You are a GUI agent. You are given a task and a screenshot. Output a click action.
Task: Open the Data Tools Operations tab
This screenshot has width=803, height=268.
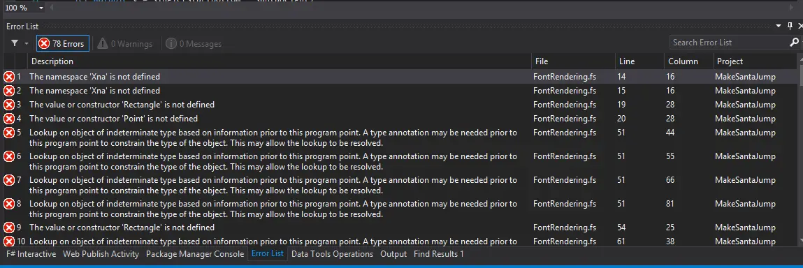coord(333,253)
